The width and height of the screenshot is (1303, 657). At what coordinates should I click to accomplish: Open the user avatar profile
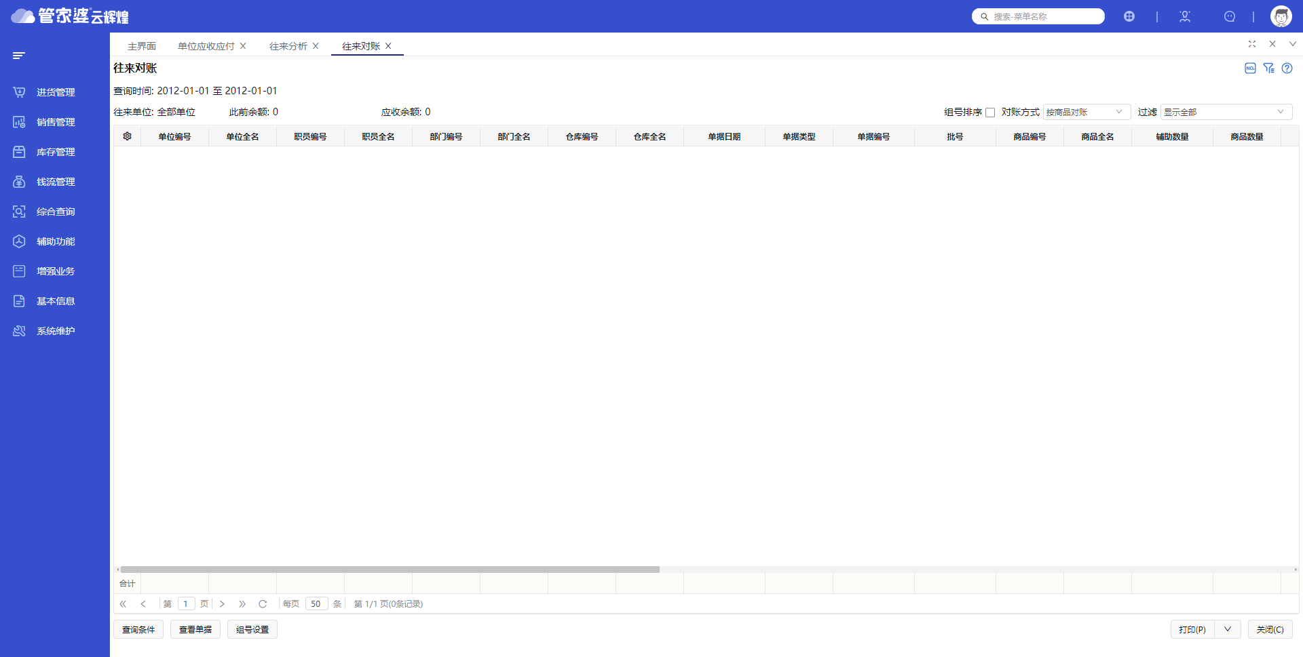point(1281,16)
